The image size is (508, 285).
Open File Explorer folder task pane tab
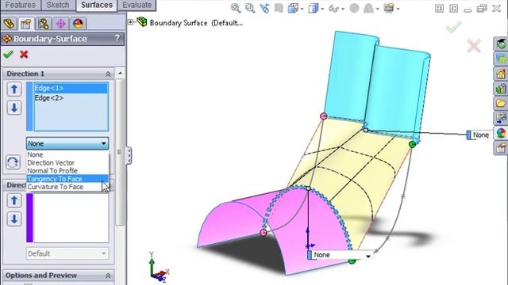click(501, 104)
